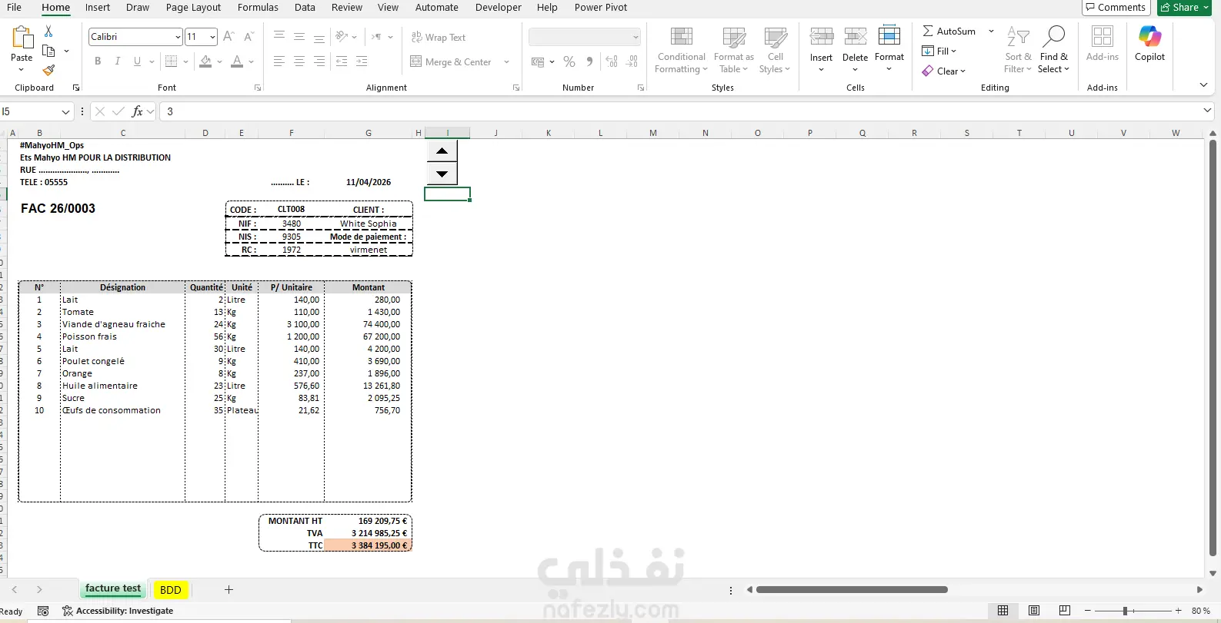This screenshot has width=1221, height=623.
Task: Toggle Underline formatting
Action: pyautogui.click(x=137, y=61)
